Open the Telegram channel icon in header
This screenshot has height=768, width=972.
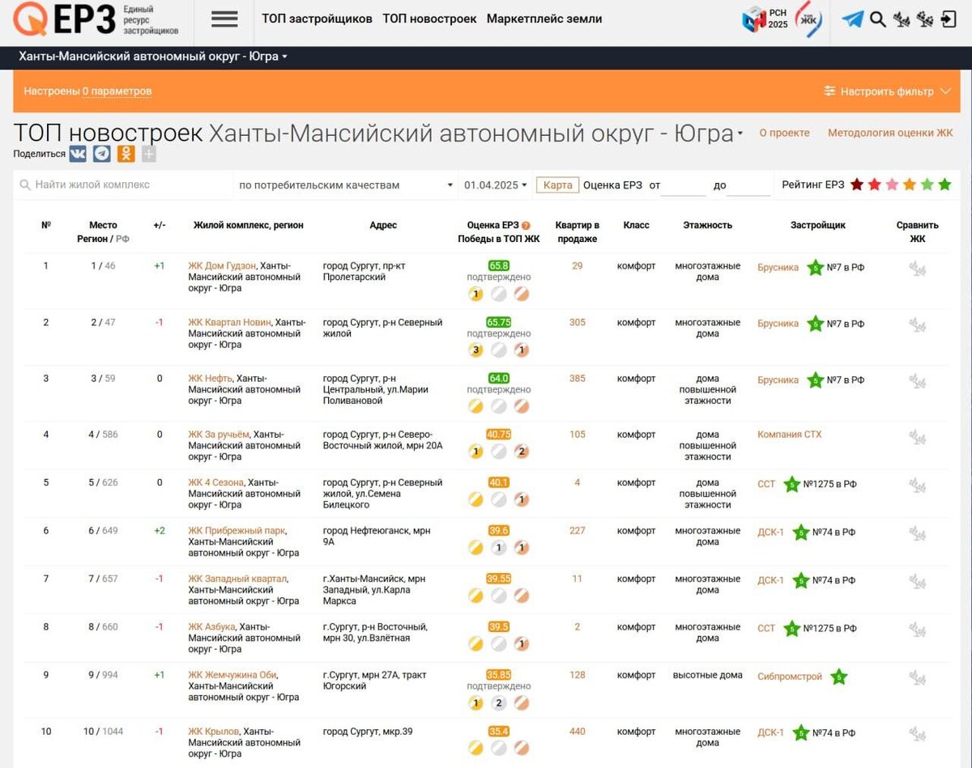pyautogui.click(x=852, y=19)
